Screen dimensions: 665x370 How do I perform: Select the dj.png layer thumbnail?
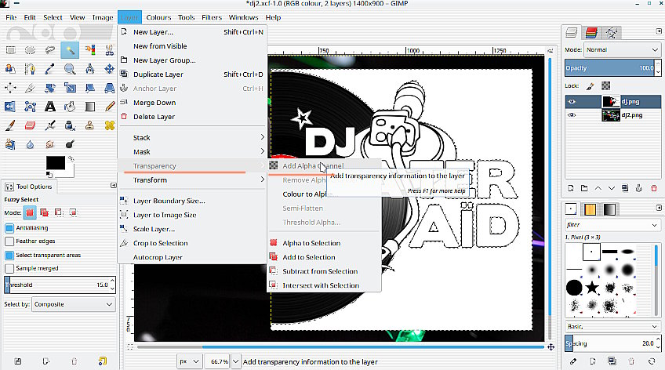click(x=610, y=101)
